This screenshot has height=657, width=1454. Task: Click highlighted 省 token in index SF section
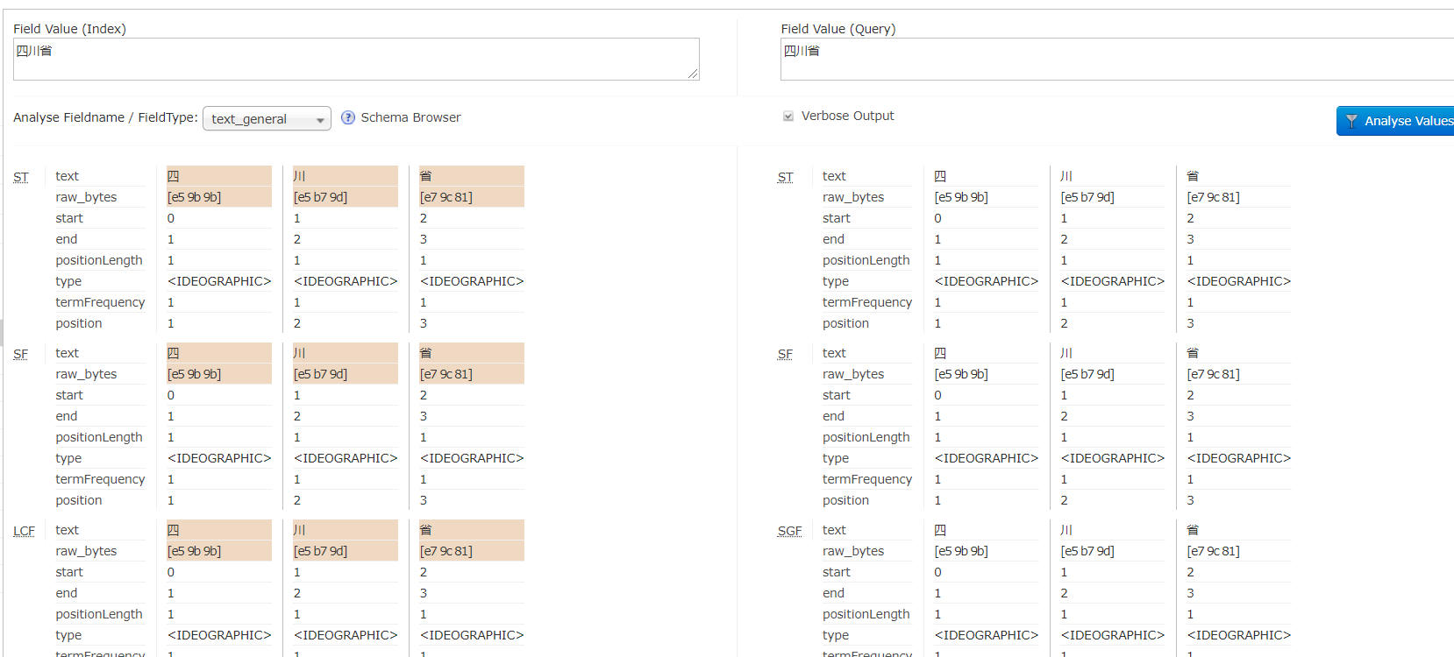[472, 353]
